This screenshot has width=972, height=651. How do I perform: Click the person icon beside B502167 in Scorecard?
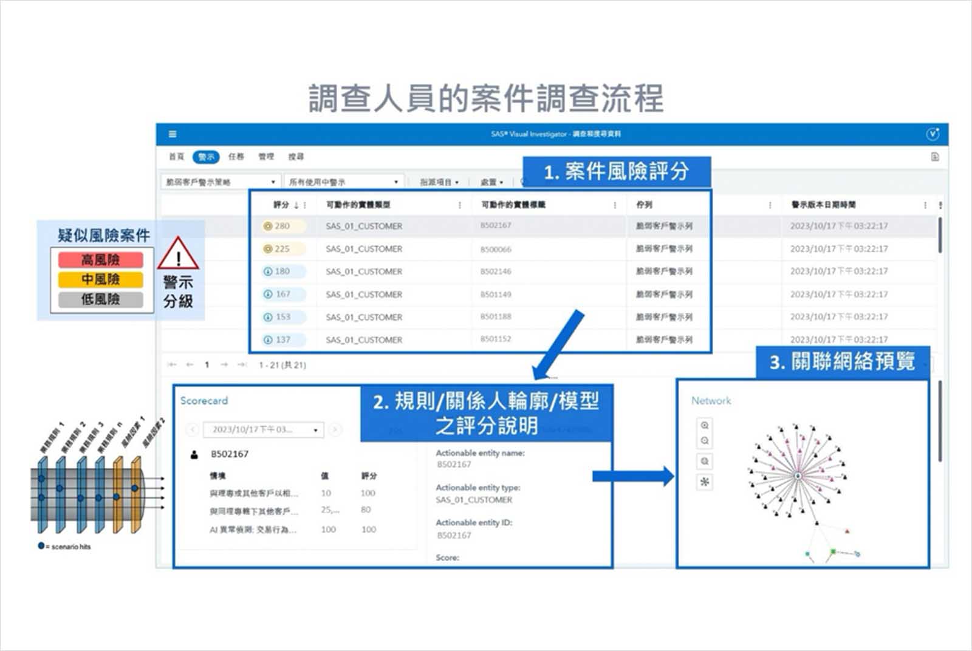pos(194,454)
